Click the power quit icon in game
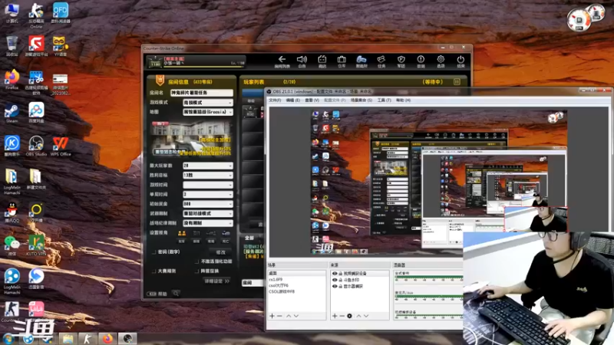The width and height of the screenshot is (614, 345). coord(460,60)
